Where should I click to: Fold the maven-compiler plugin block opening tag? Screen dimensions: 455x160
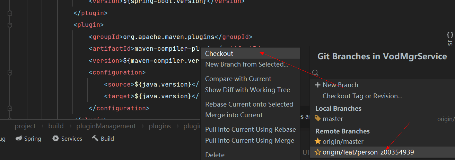click(x=10, y=25)
